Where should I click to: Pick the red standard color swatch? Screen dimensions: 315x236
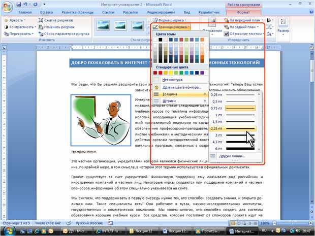point(160,73)
